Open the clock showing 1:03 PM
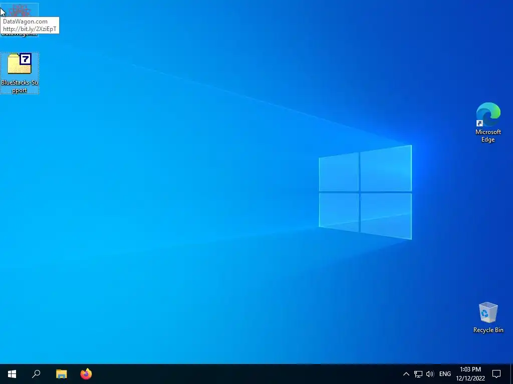The width and height of the screenshot is (513, 384). point(470,374)
